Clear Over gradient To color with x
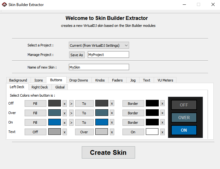Image resolution: width=220 pixels, height=169 pixels. (112, 113)
